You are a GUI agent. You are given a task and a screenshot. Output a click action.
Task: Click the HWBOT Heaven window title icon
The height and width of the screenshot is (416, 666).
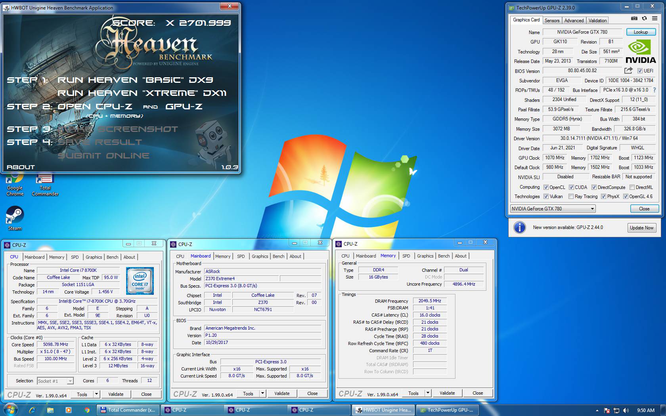point(6,8)
